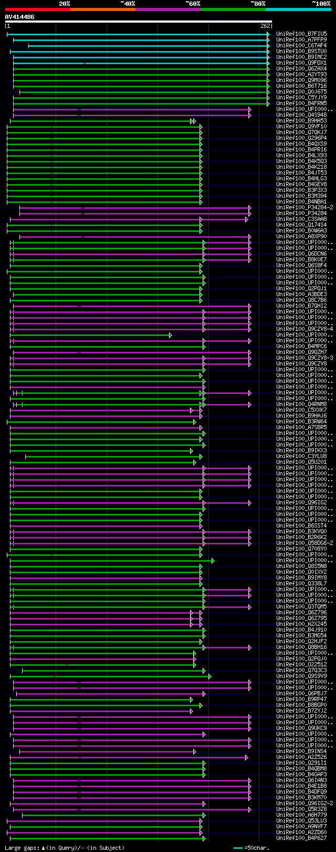Click the UniRef100_A2X245 label

301,624
